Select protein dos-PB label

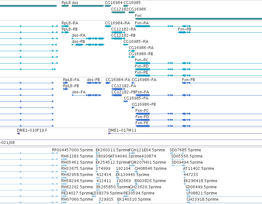pos(93,80)
